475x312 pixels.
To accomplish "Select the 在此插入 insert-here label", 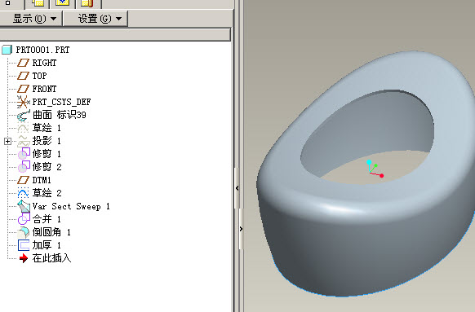I will (x=51, y=258).
